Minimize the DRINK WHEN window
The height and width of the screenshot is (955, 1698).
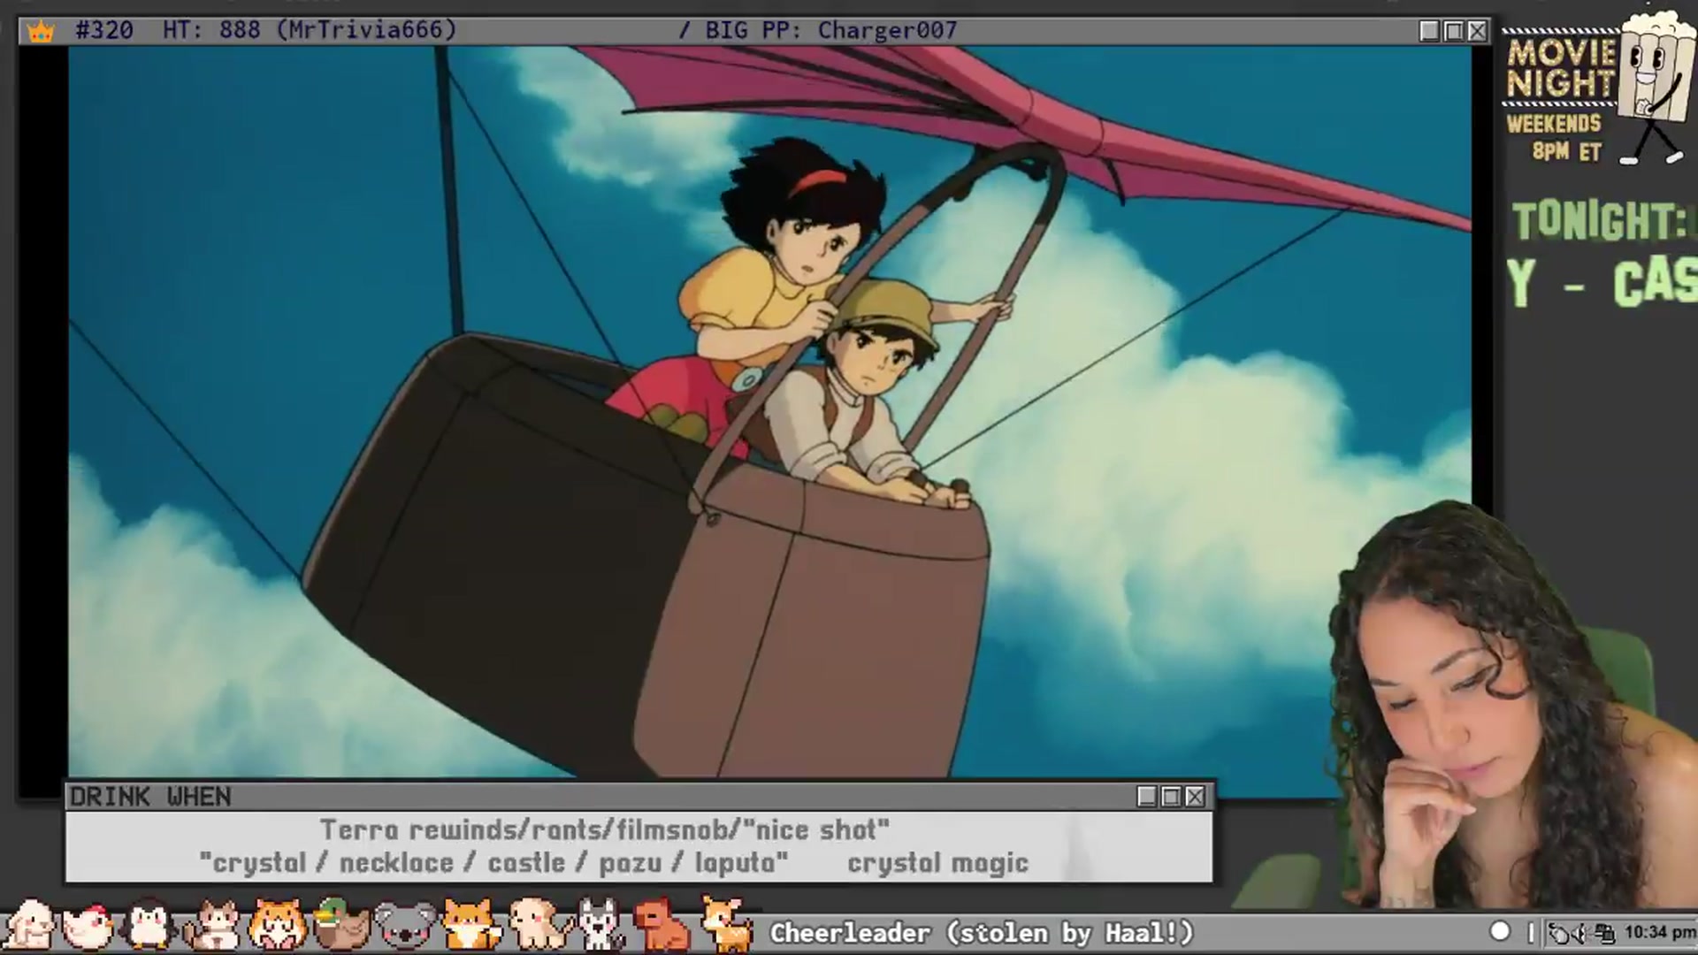(x=1147, y=797)
